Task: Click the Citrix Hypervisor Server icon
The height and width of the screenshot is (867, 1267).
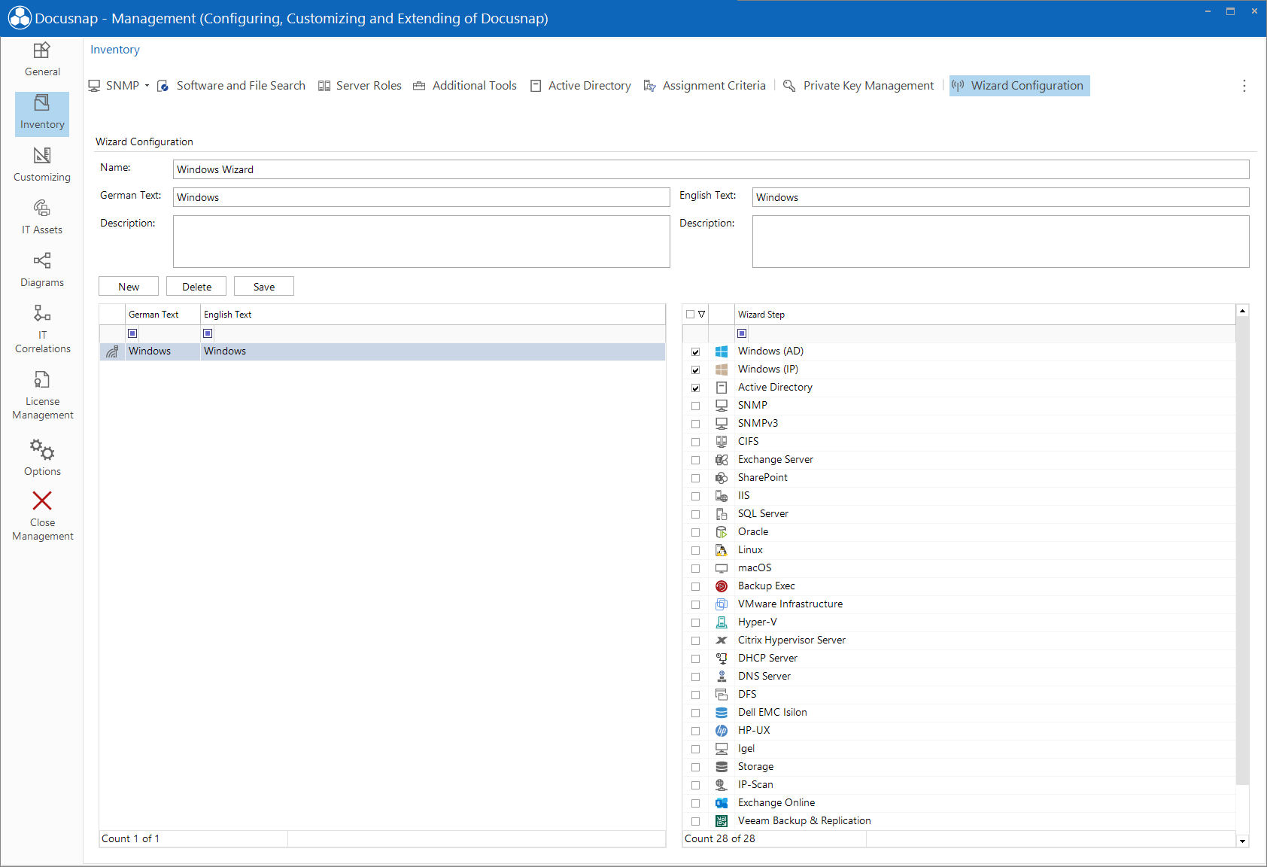Action: point(722,640)
